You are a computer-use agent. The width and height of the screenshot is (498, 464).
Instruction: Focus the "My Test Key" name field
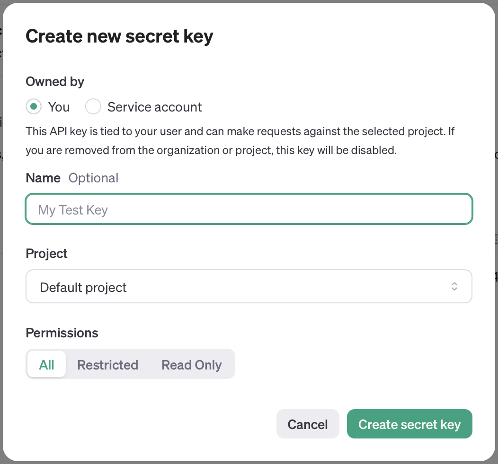249,209
